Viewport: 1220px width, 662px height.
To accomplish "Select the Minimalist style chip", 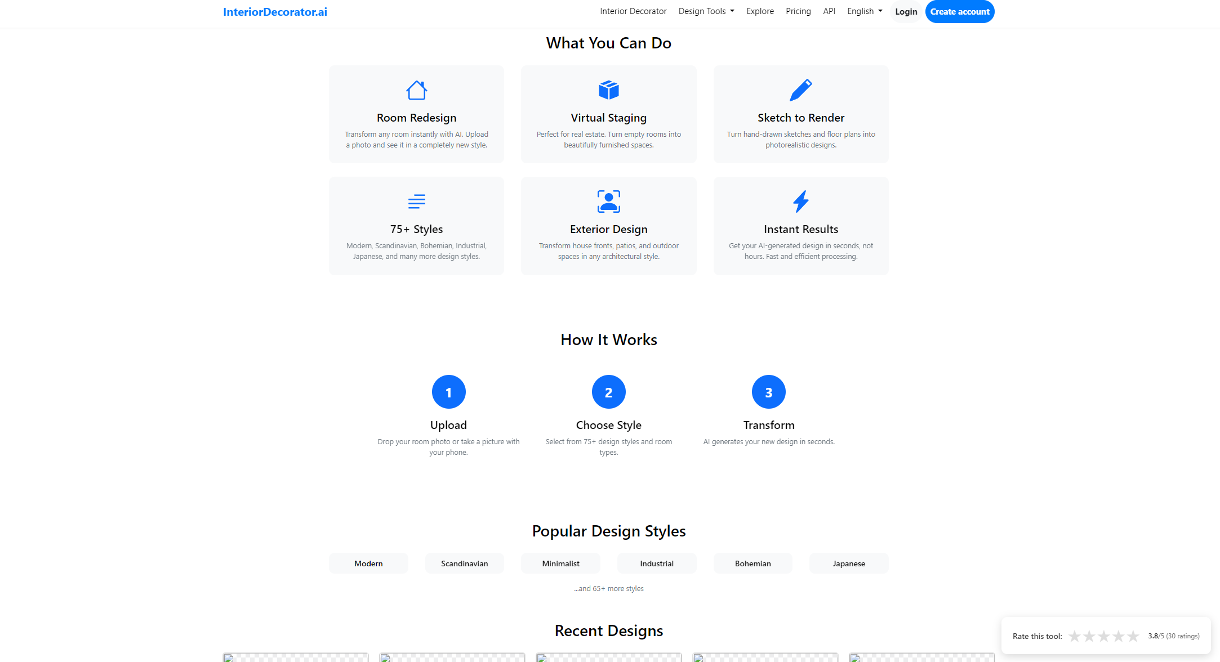I will coord(560,563).
